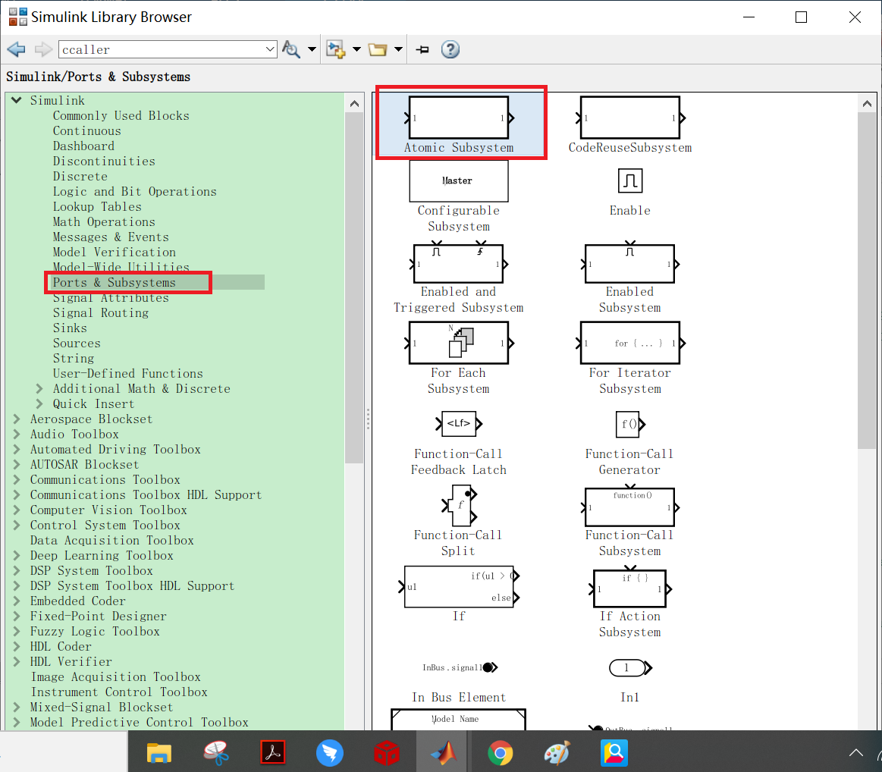Open the Continuous library
This screenshot has width=882, height=772.
pos(86,130)
